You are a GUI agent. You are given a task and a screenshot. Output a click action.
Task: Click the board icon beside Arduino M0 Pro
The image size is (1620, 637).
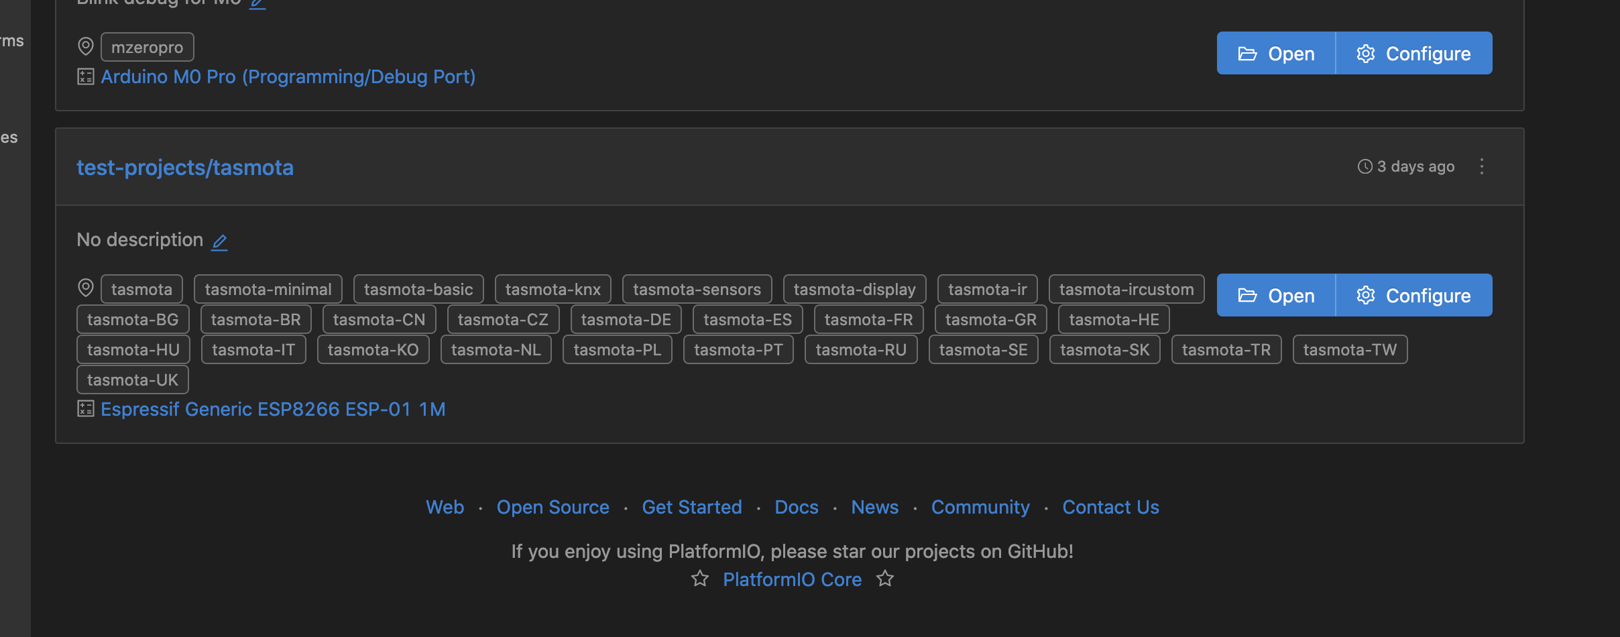coord(85,76)
